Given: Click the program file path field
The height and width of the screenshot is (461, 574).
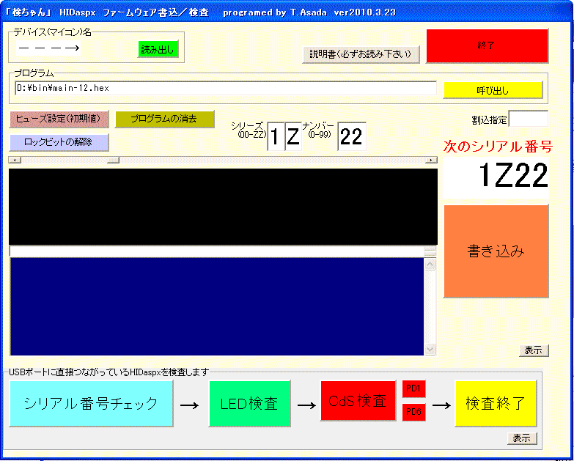Looking at the screenshot, I should (x=224, y=88).
